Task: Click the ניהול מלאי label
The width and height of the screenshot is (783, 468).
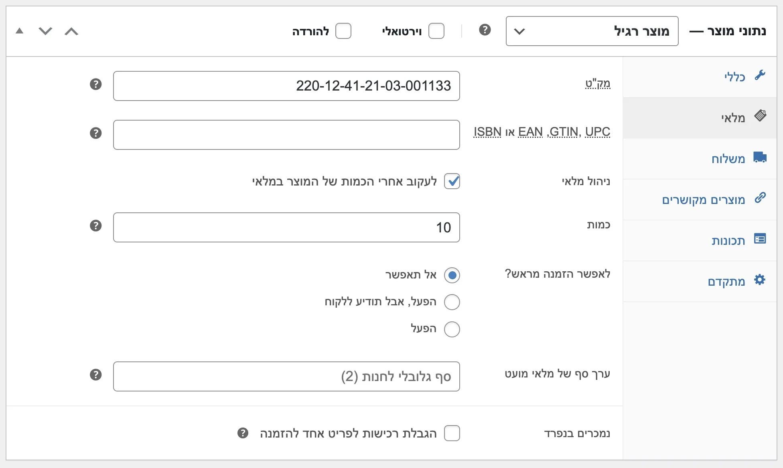Action: click(586, 181)
